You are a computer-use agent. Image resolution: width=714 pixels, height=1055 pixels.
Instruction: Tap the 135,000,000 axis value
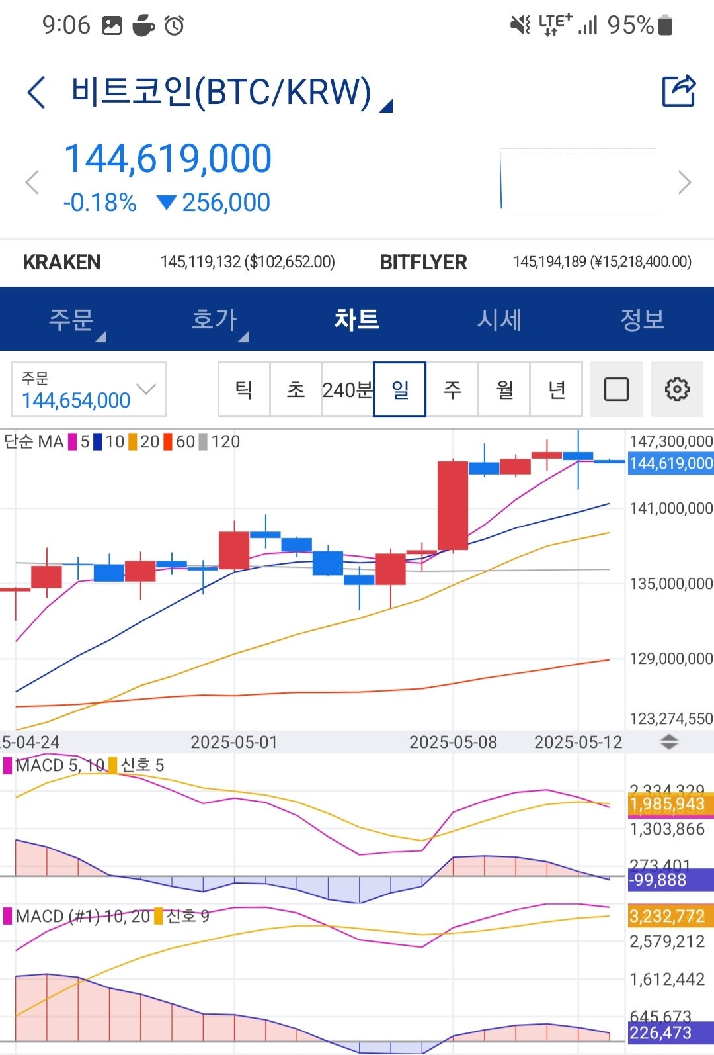(x=671, y=584)
